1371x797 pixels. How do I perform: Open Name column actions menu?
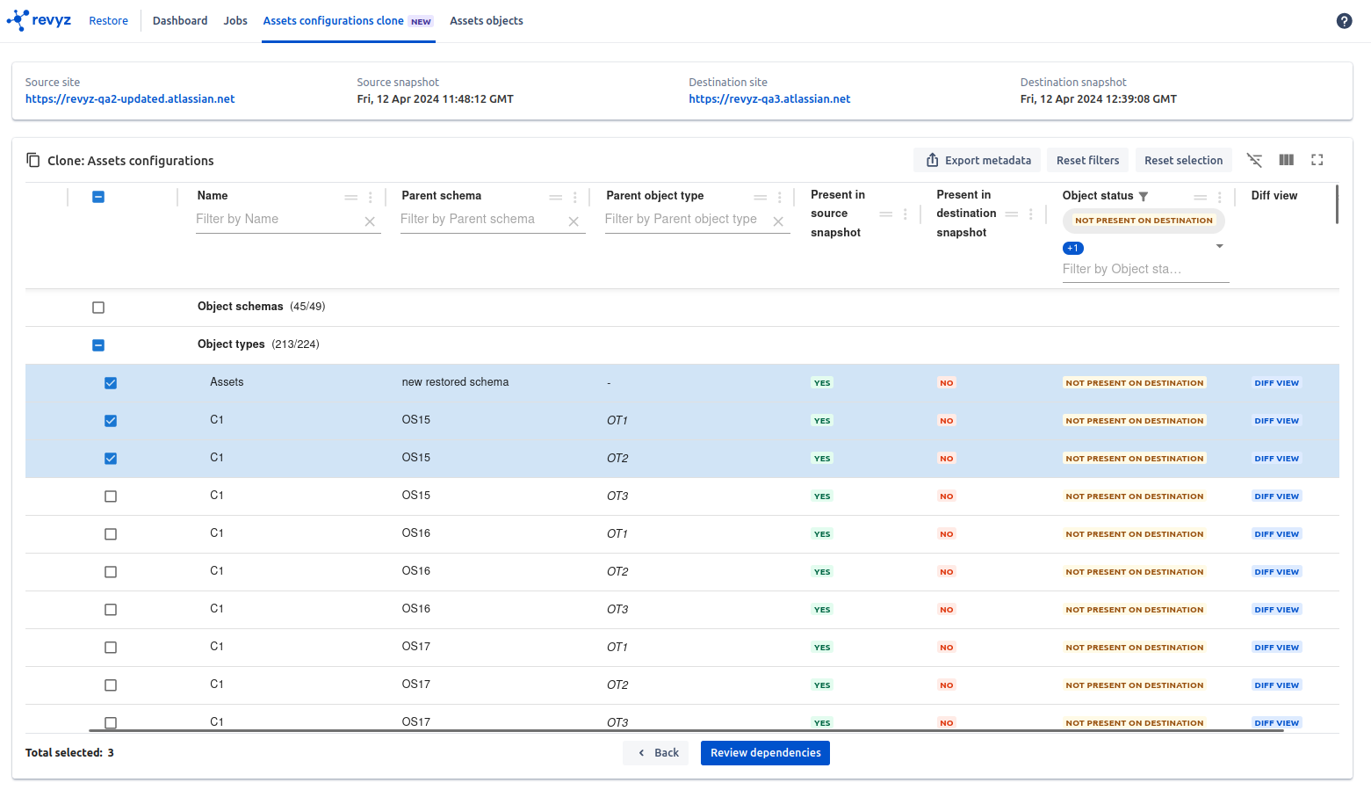tap(371, 197)
